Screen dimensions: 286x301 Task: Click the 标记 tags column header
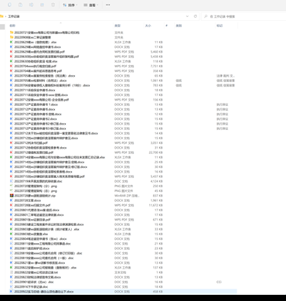click(220, 26)
